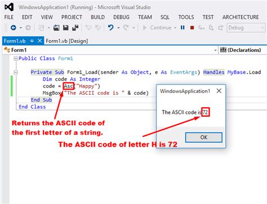Open the SQL menu

[x=165, y=17]
